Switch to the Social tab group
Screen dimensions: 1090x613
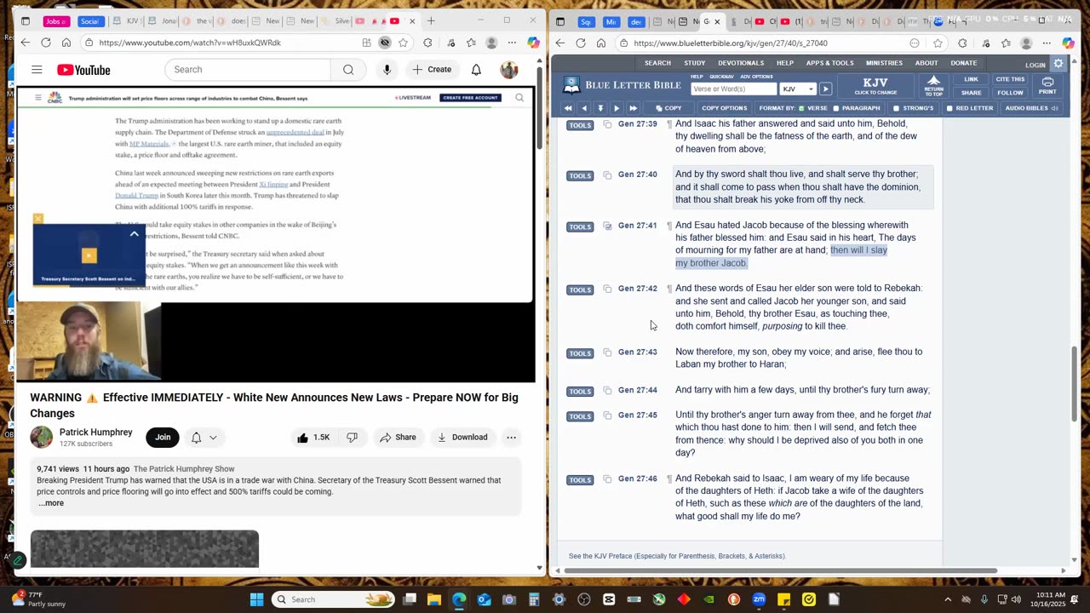(89, 21)
